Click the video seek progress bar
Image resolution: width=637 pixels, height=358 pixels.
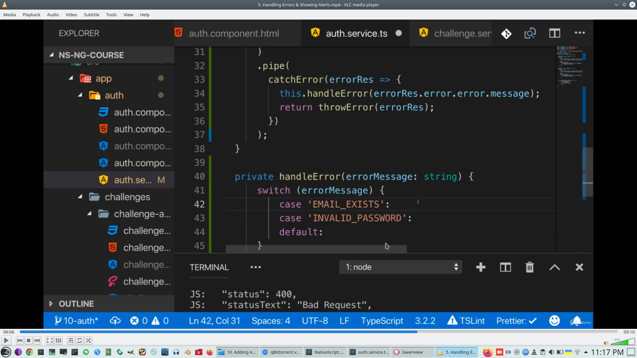click(x=318, y=332)
